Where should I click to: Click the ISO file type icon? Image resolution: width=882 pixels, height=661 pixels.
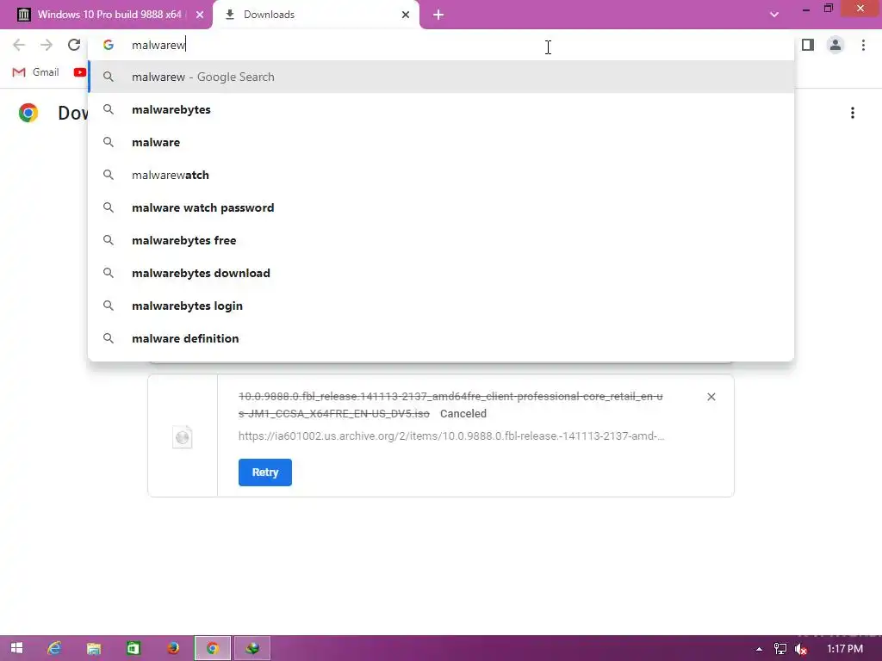pyautogui.click(x=183, y=436)
